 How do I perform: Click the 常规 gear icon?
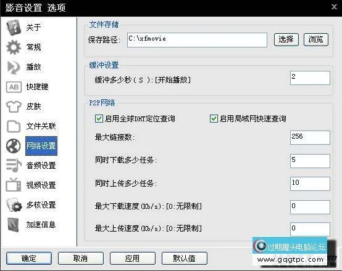coord(14,47)
